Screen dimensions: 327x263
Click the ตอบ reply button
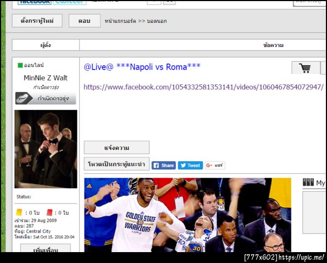pyautogui.click(x=84, y=21)
